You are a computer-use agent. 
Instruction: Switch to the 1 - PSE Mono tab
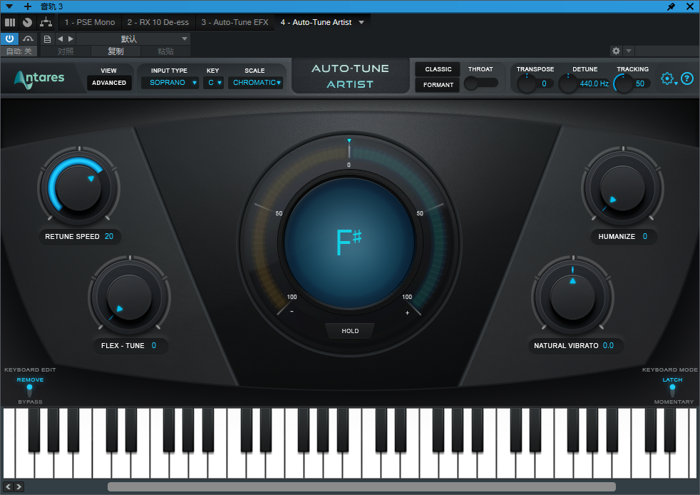click(x=90, y=22)
